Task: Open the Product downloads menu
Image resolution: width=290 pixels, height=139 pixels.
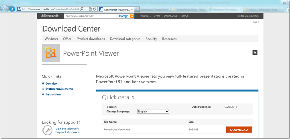Action: 91,39
